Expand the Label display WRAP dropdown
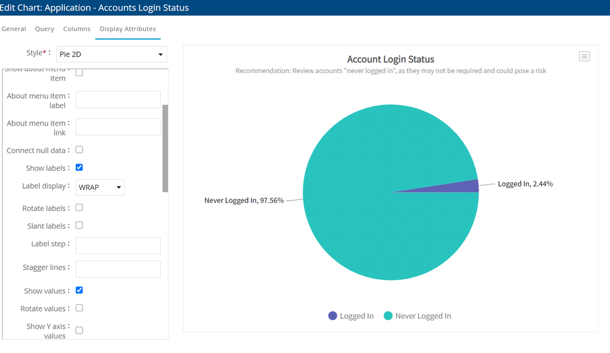 click(x=100, y=187)
